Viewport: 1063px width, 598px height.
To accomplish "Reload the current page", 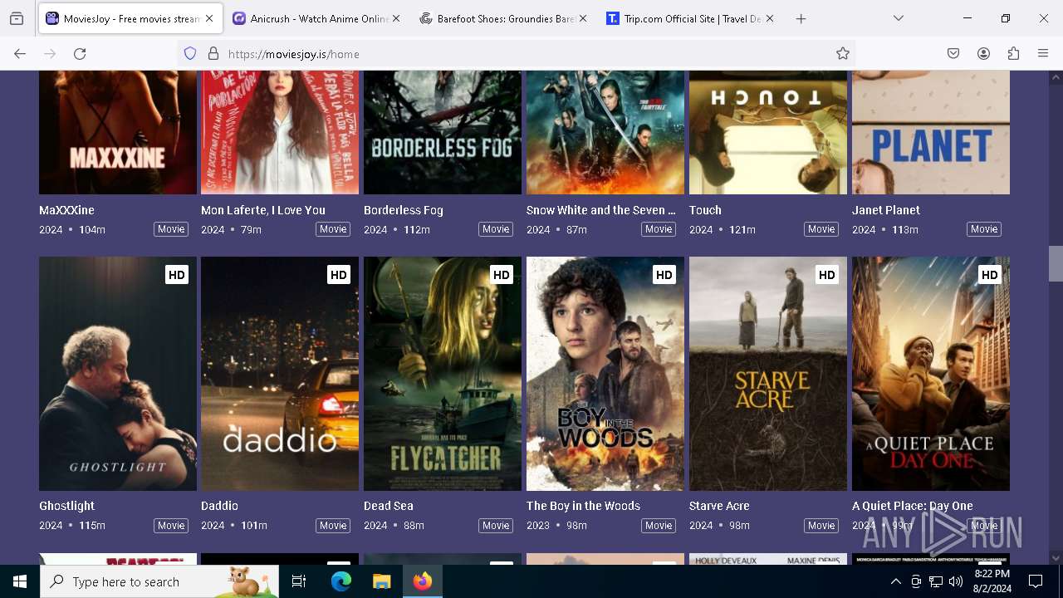I will pyautogui.click(x=80, y=54).
